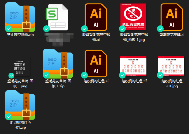Screen dimensions: 189x134
Task: Select the 组织机构红色.ai Illustrator icon
Action: (x=96, y=63)
